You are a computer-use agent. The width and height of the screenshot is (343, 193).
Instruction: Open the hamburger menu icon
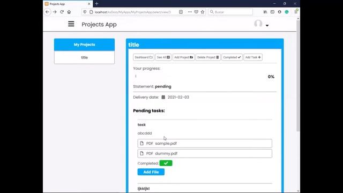pos(71,24)
